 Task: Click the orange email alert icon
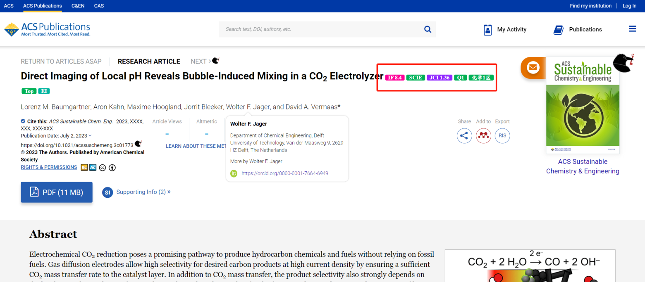533,67
